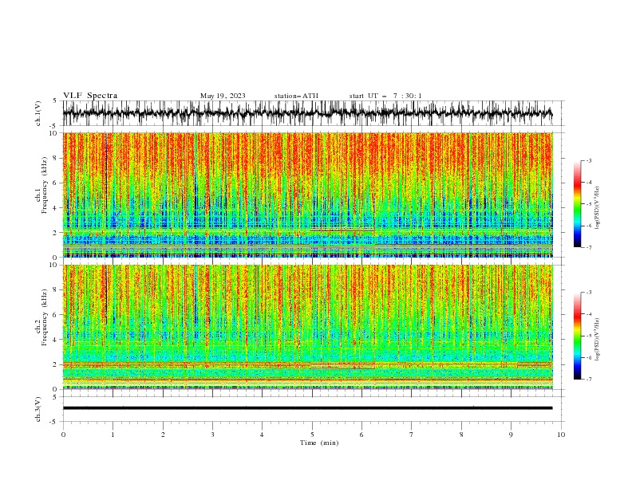Select the log(PSD) label beside ch.2 color bar
This screenshot has height=488, width=632.
(x=597, y=340)
